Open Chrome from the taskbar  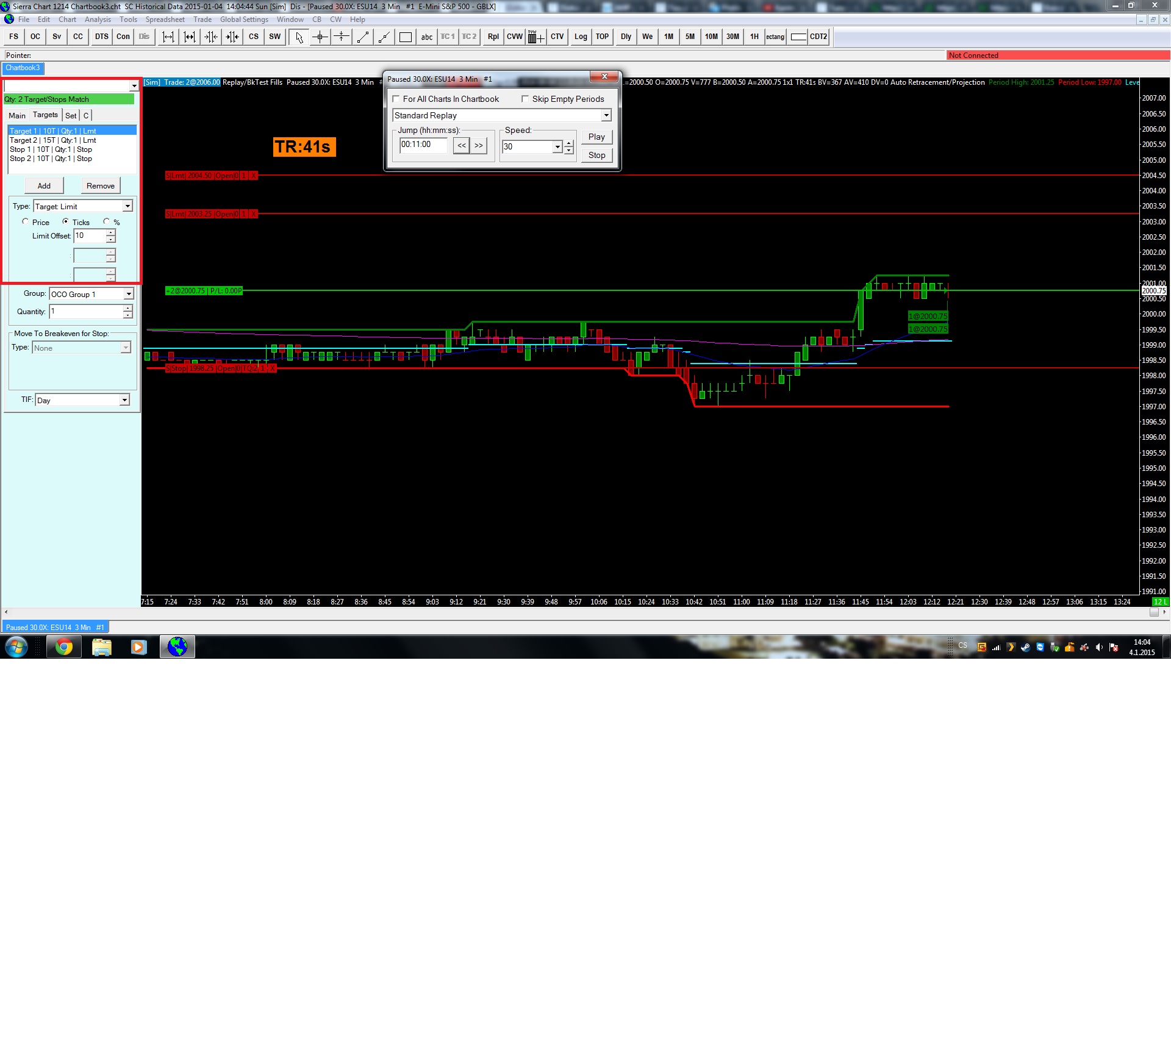[63, 647]
